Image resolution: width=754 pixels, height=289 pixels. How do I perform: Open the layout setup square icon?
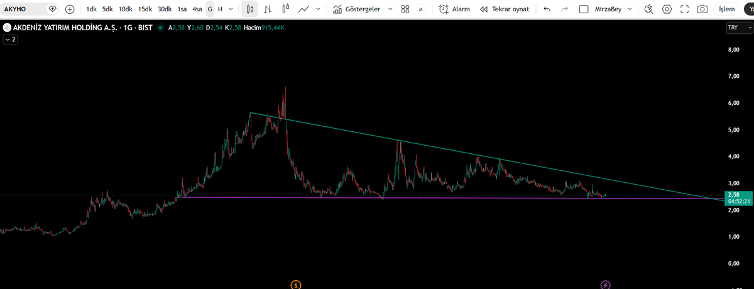[x=584, y=9]
